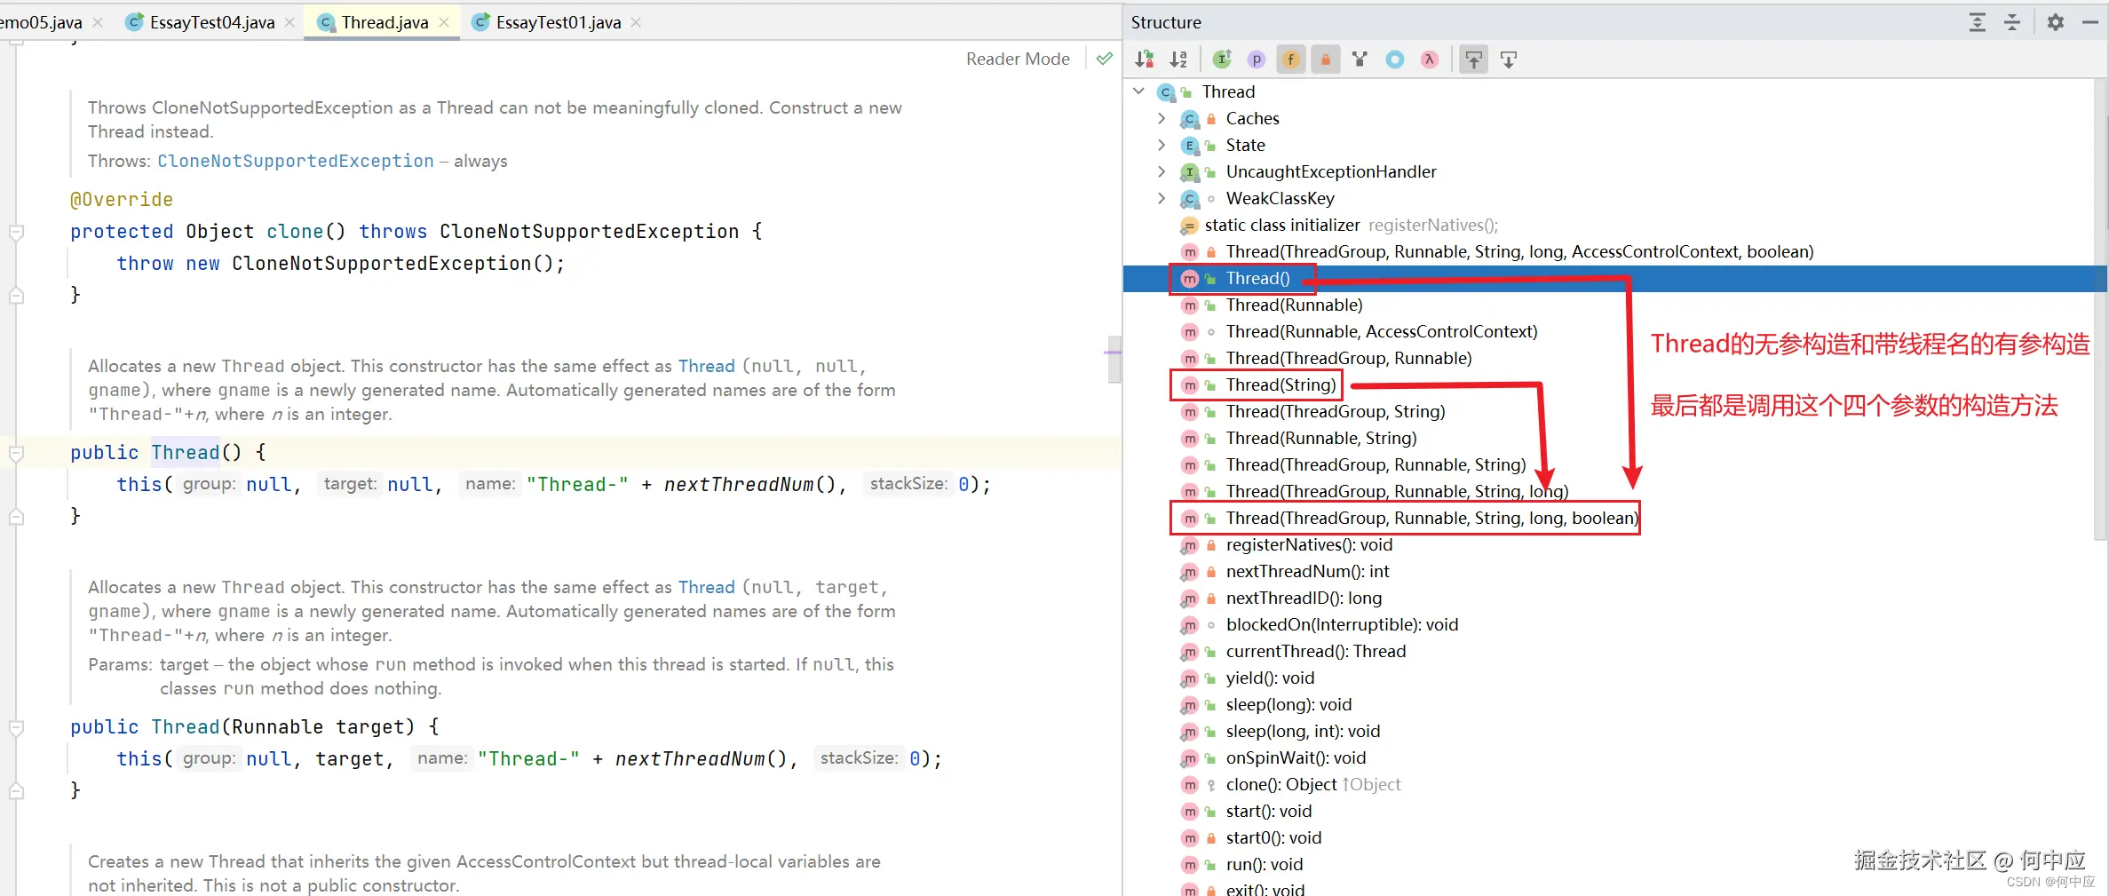Select Thread(ThreadGroup, String) constructor
2109x896 pixels.
point(1336,411)
